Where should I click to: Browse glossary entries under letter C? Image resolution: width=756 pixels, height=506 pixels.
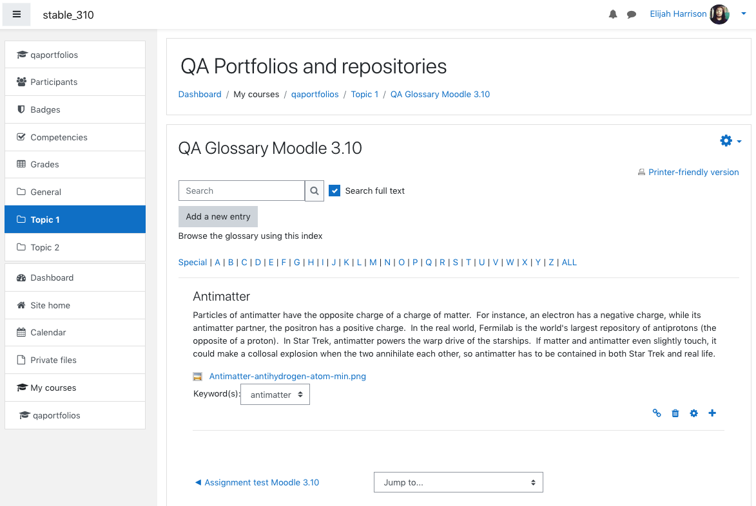[x=244, y=263]
